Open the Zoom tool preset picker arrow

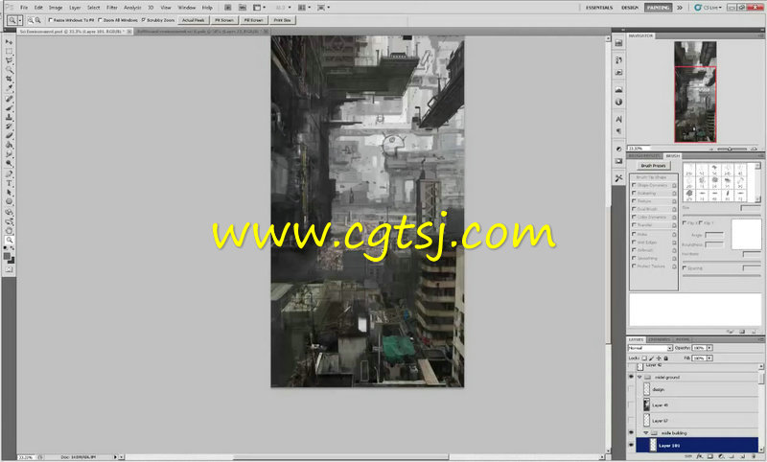pos(20,20)
